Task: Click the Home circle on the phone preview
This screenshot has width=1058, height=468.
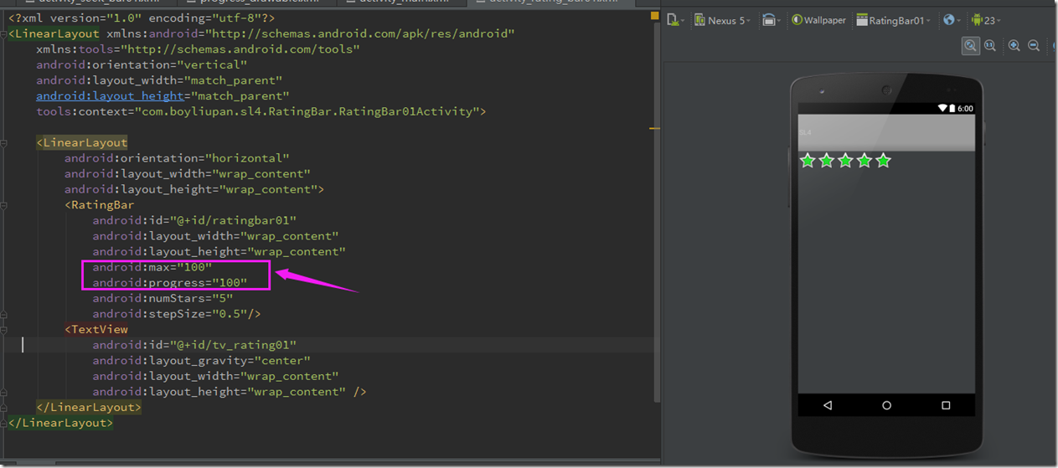Action: (x=886, y=405)
